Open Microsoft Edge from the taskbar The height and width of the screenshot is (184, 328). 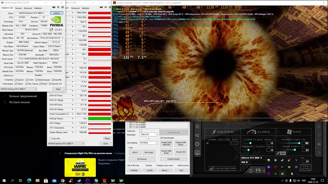coord(29,181)
